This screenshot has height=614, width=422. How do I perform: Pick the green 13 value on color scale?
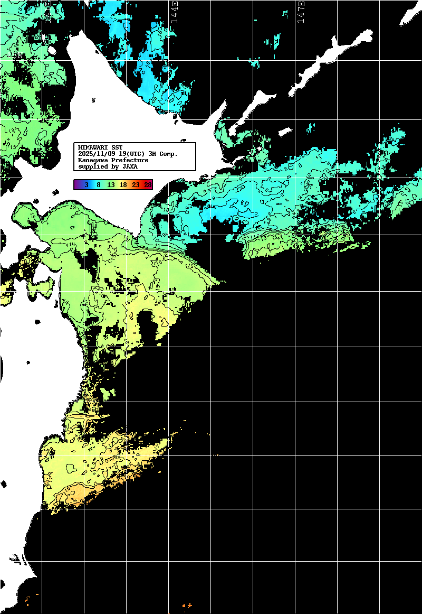[x=111, y=184]
